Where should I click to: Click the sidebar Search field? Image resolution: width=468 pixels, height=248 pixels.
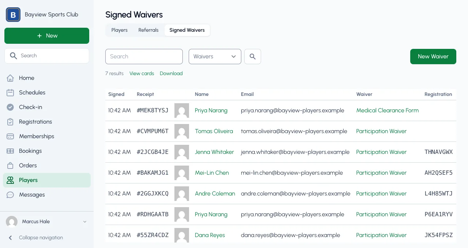[x=47, y=56]
